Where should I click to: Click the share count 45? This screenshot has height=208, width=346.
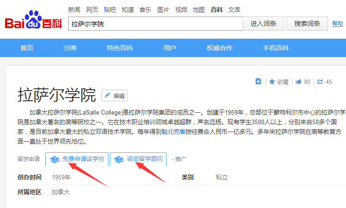click(329, 82)
